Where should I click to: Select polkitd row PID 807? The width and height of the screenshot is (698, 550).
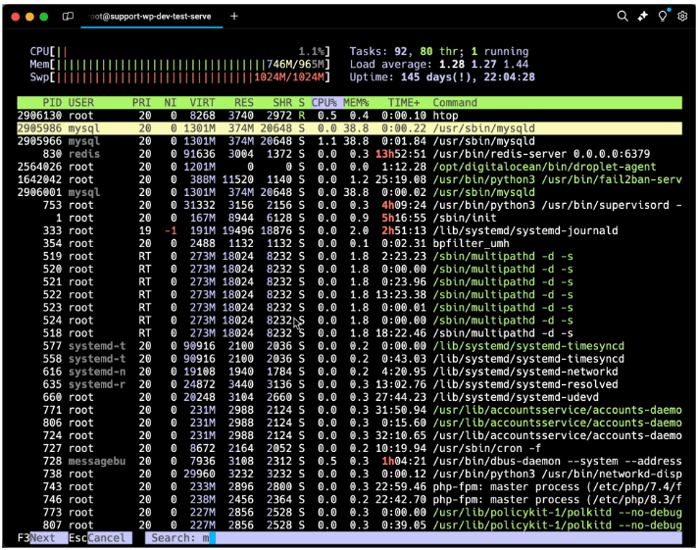(349, 525)
